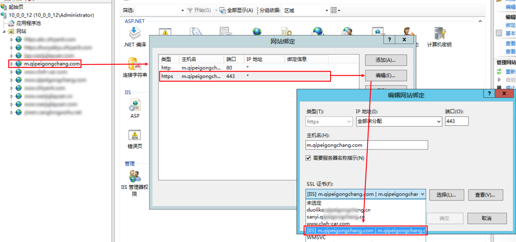Click the 全部显示 toolbar icon
Screen dimensions: 516x242
tap(223, 11)
